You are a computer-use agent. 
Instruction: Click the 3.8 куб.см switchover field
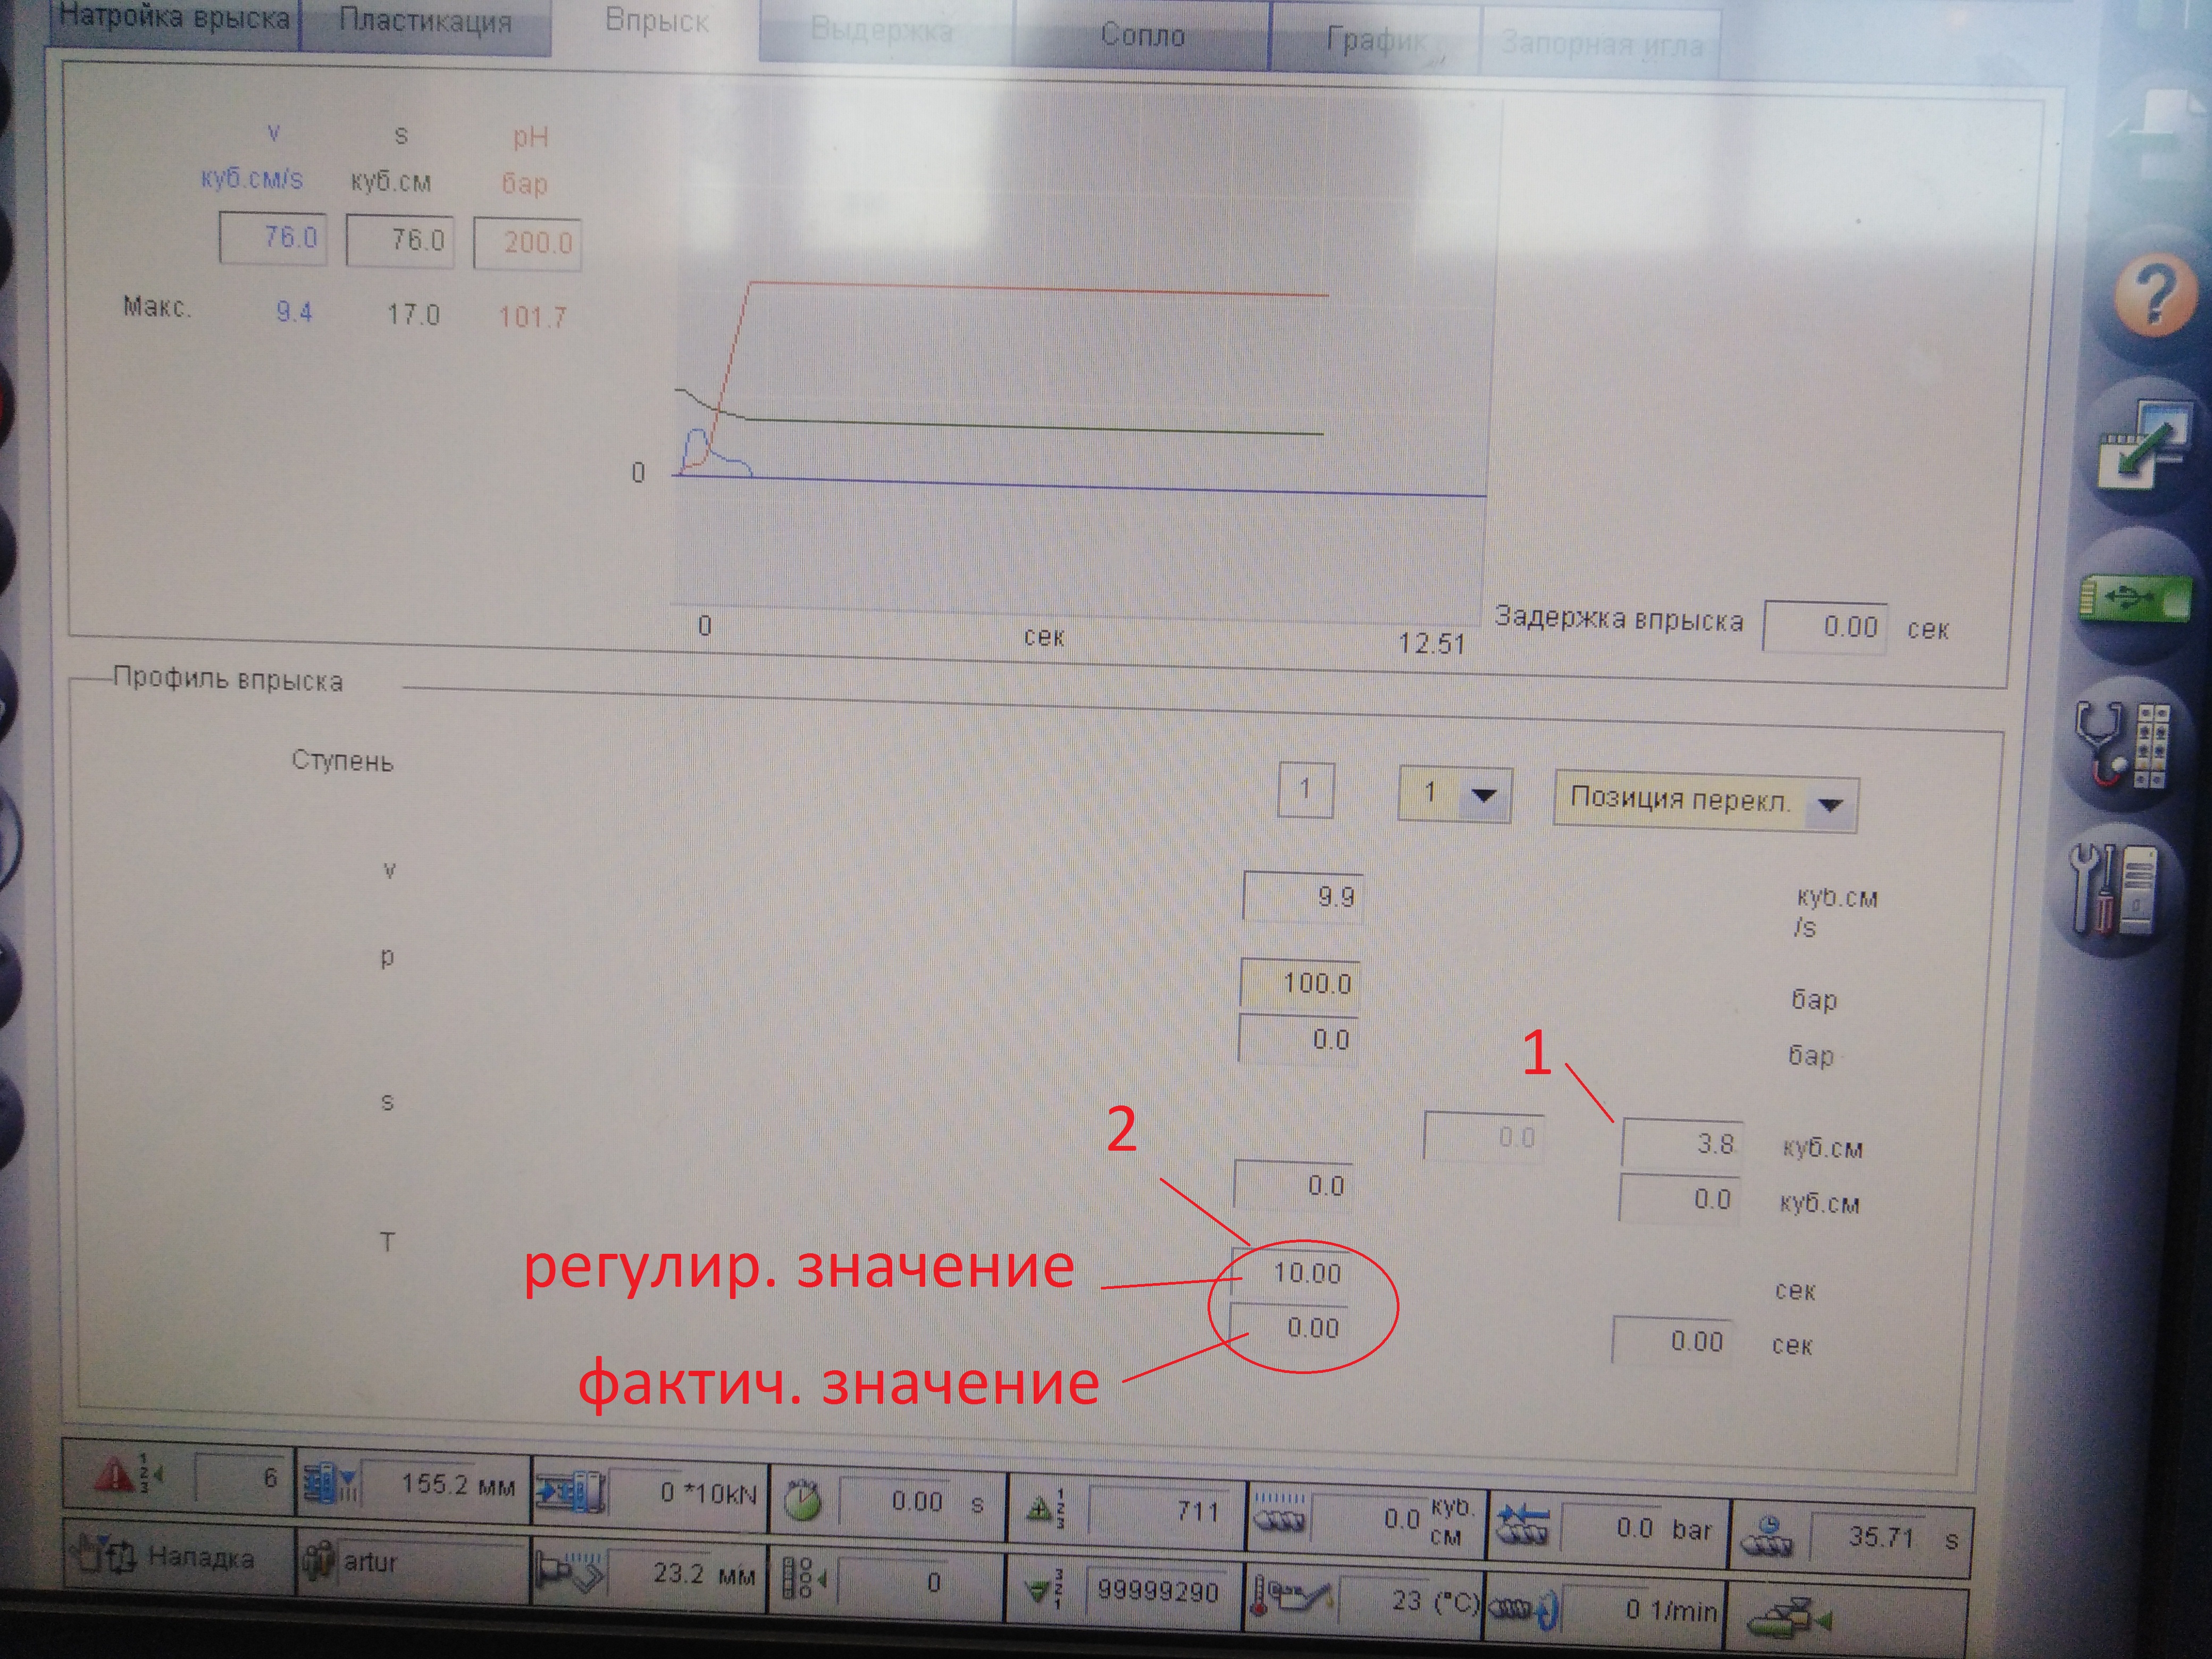pos(1682,1144)
